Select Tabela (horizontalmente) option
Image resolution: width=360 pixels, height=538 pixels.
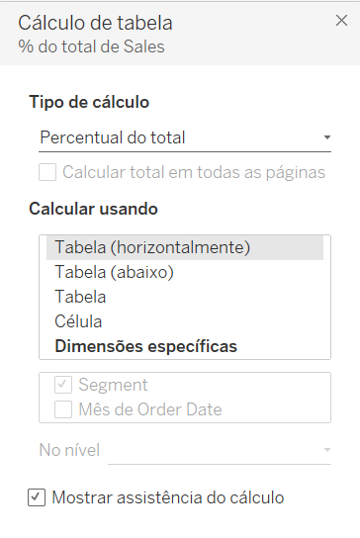[x=185, y=247]
